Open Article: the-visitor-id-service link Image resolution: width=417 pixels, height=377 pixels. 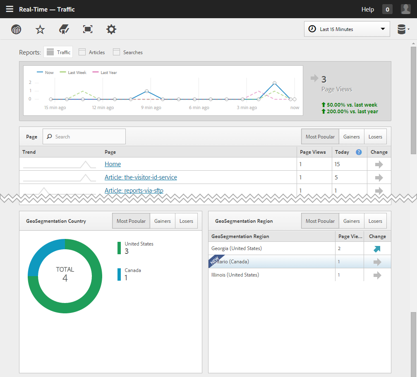[x=141, y=177]
